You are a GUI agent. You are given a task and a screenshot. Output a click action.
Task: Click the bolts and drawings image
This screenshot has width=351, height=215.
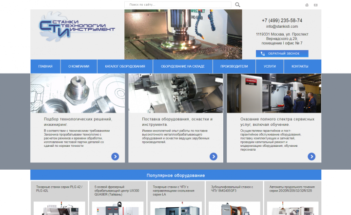coord(78,93)
